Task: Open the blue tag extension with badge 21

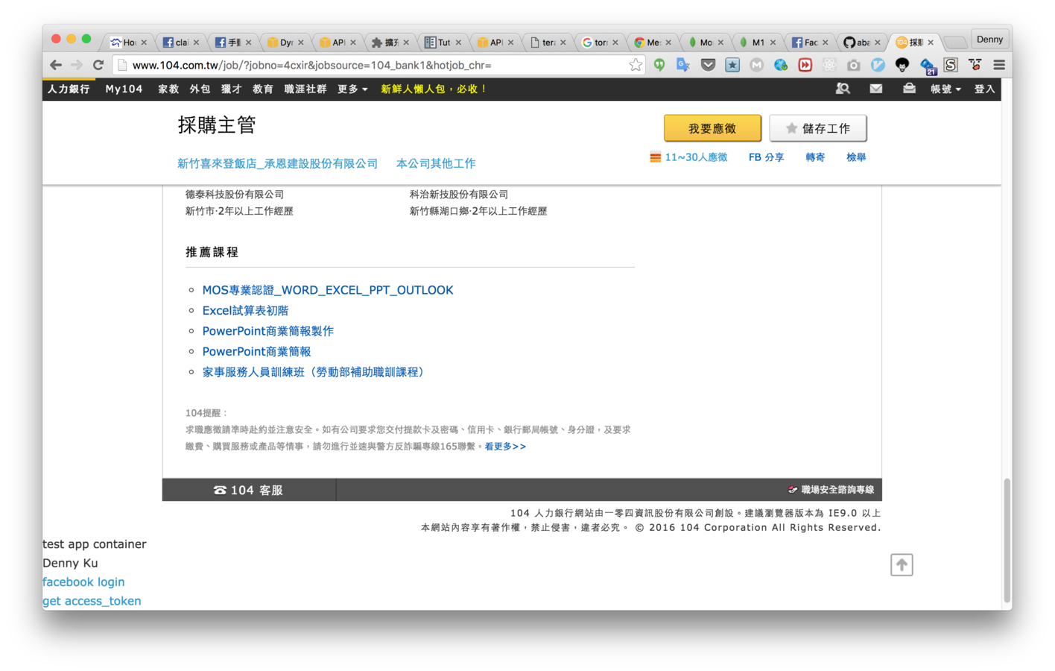Action: [927, 66]
